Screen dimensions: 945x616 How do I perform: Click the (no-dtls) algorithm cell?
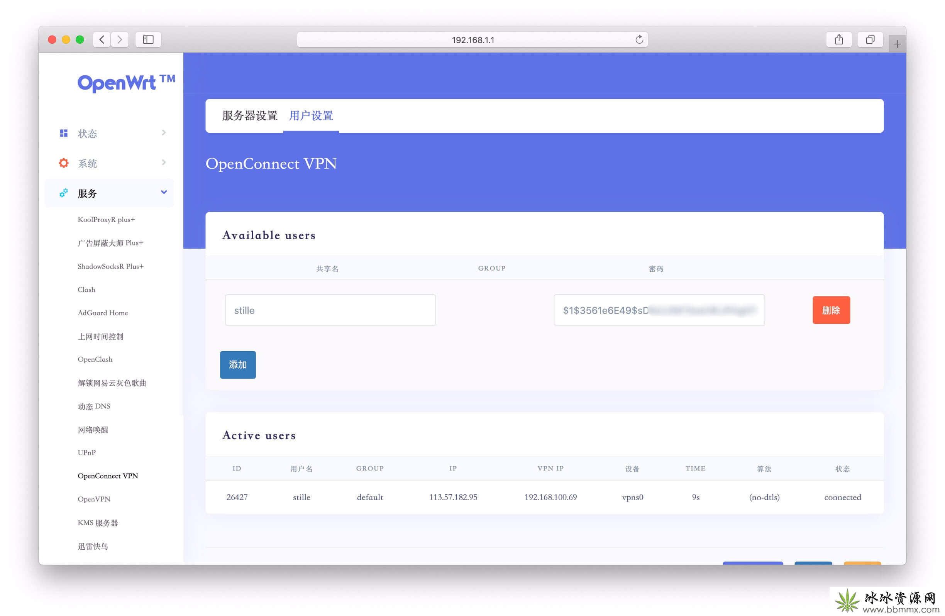[764, 498]
